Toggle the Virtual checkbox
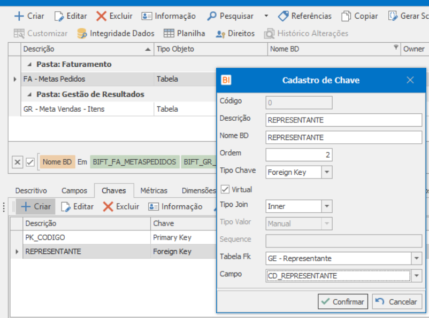Screen dimensions: 429x318 pos(225,189)
